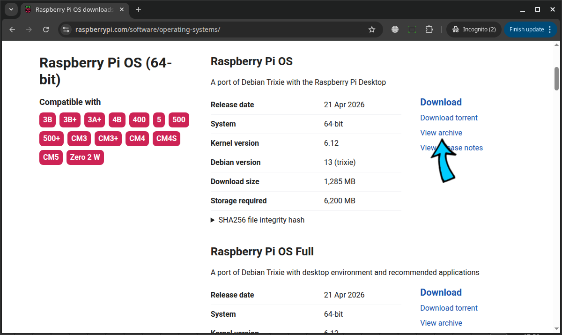Image resolution: width=562 pixels, height=335 pixels.
Task: Click the globe extension icon in toolbar
Action: (395, 30)
